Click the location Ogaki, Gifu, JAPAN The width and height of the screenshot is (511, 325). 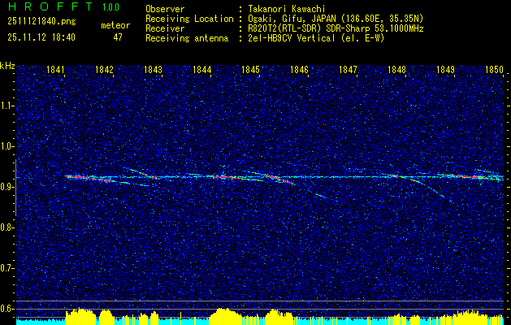[292, 19]
